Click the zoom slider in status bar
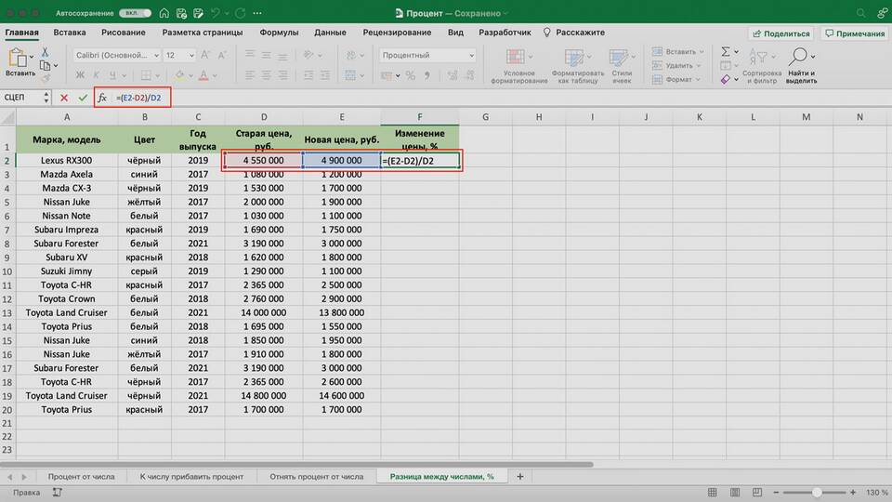The height and width of the screenshot is (502, 892). point(816,492)
